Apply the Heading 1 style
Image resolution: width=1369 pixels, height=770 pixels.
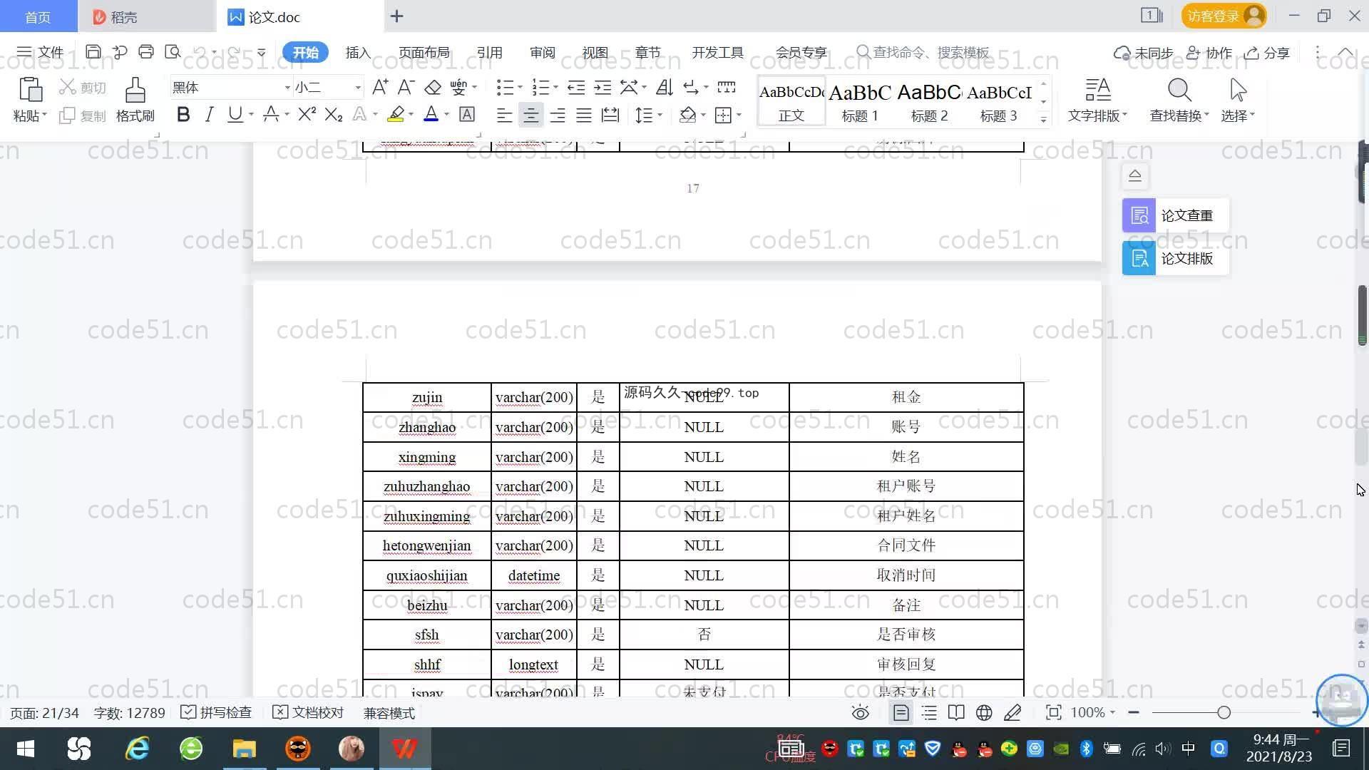[x=860, y=102]
